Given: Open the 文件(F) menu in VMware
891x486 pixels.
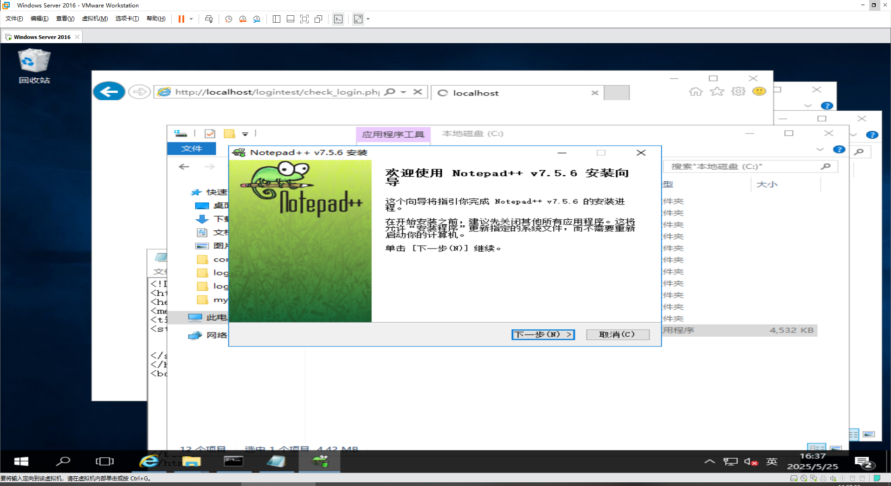Looking at the screenshot, I should click(14, 19).
